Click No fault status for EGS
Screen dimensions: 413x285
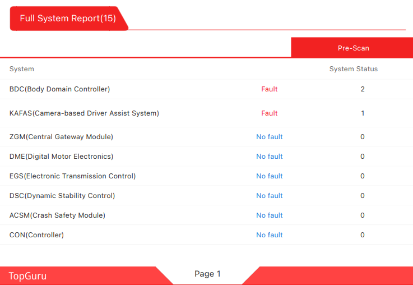(269, 176)
